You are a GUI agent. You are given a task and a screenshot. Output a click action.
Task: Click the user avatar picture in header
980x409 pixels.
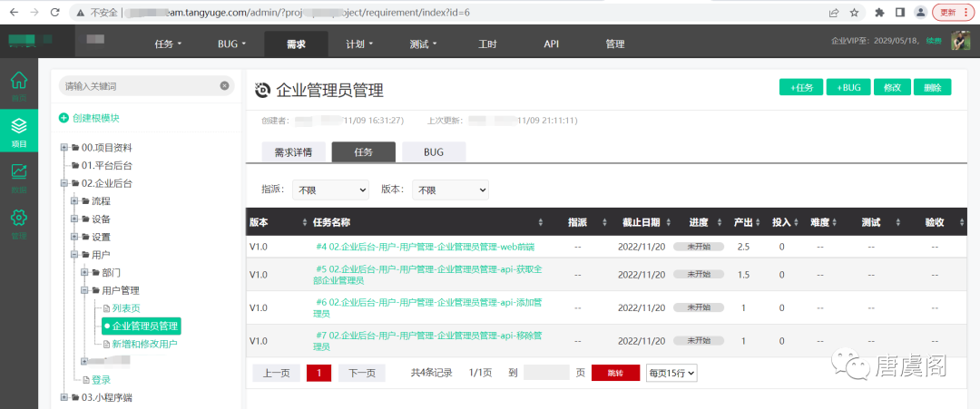click(960, 41)
